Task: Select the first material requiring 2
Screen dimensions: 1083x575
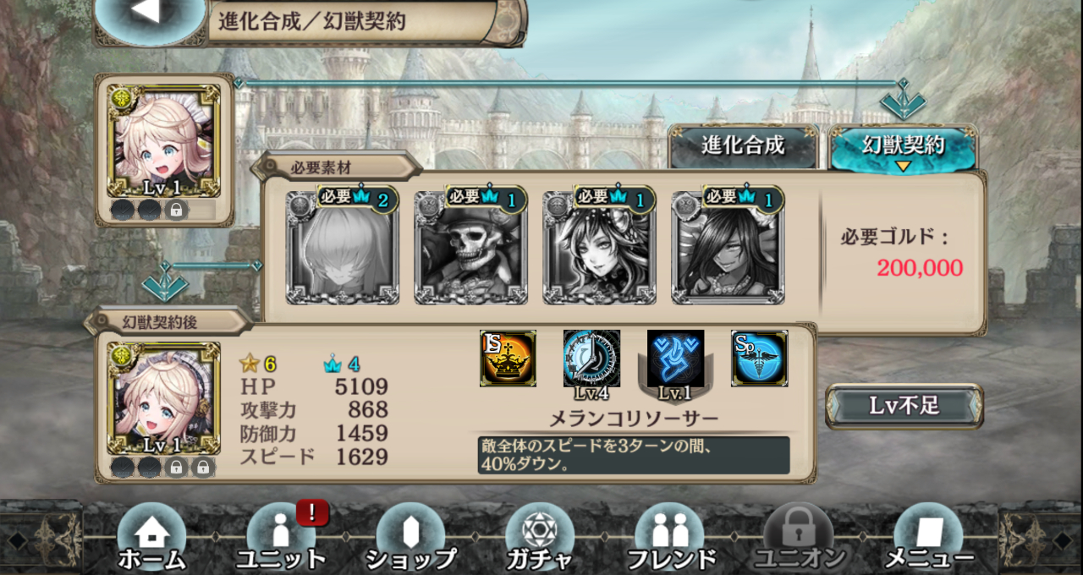Action: (342, 247)
